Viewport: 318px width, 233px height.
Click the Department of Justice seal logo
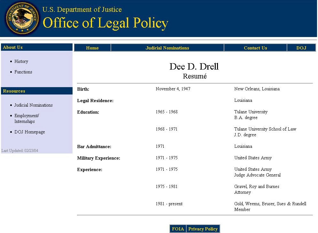click(22, 18)
